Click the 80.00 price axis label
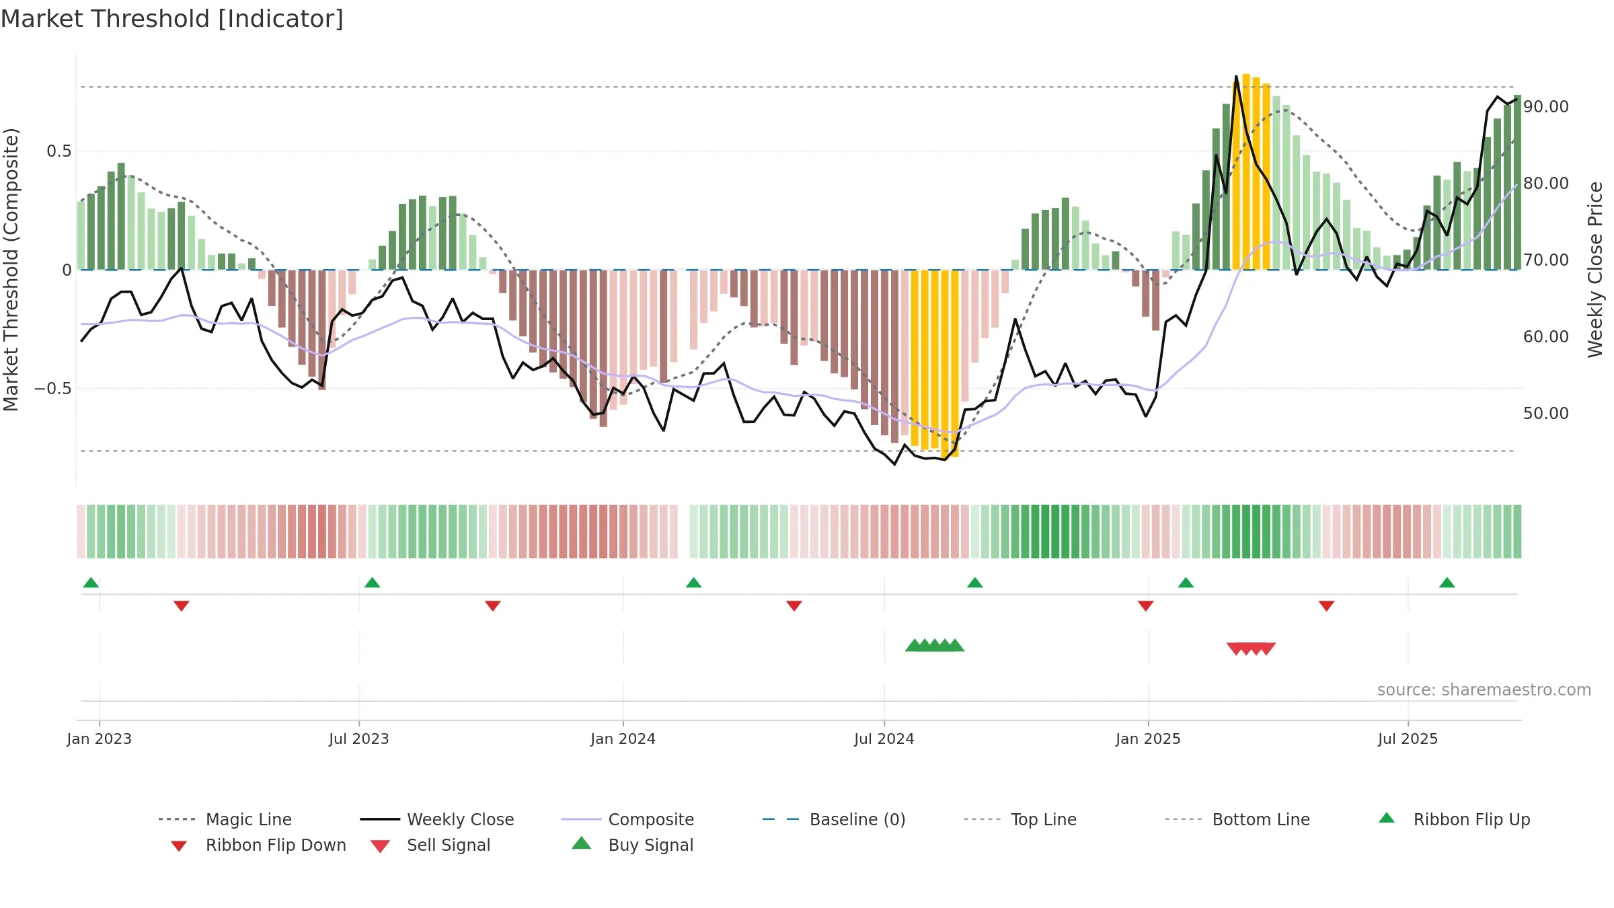The width and height of the screenshot is (1614, 908). point(1546,183)
